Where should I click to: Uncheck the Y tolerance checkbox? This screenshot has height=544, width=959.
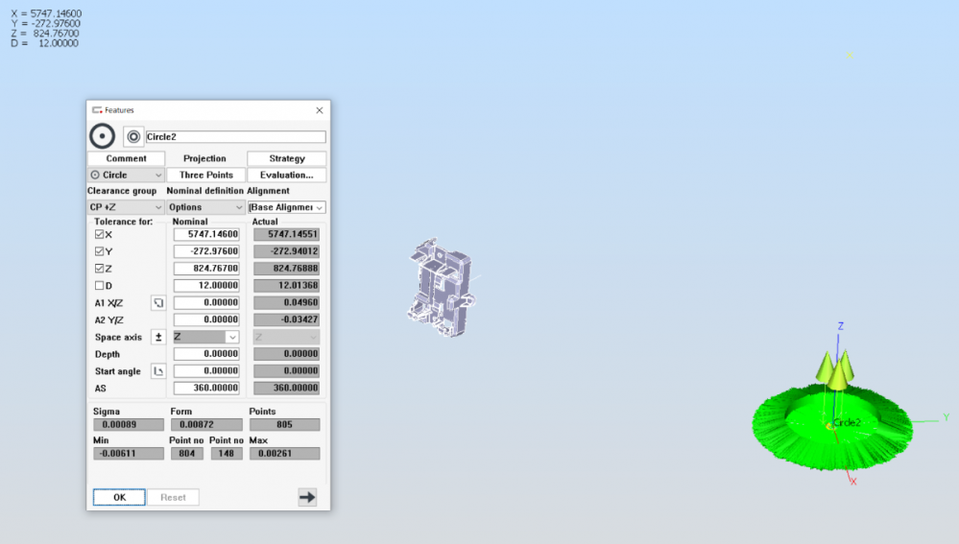point(100,251)
